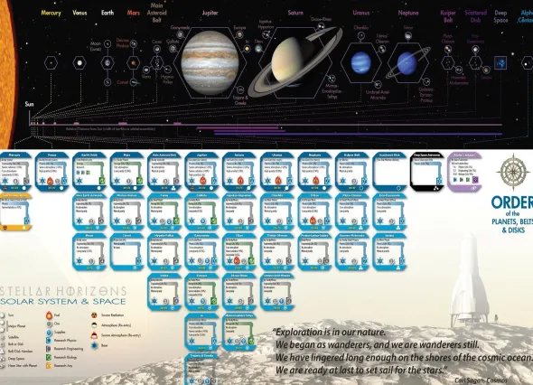Click the Venus hexagon on the map
Screen dimensions: 533x385
click(x=79, y=63)
